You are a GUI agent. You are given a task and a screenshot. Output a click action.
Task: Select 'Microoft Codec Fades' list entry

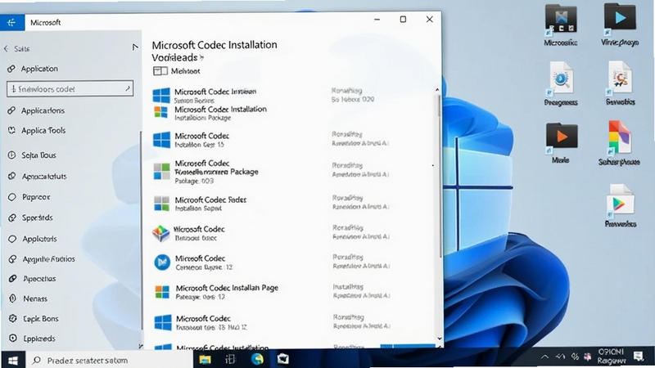[210, 200]
